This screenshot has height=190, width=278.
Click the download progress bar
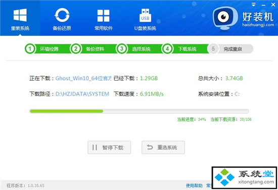(139, 111)
